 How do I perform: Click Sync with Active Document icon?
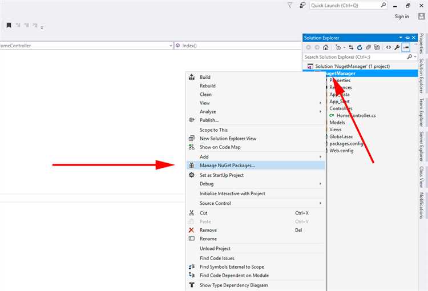click(351, 47)
